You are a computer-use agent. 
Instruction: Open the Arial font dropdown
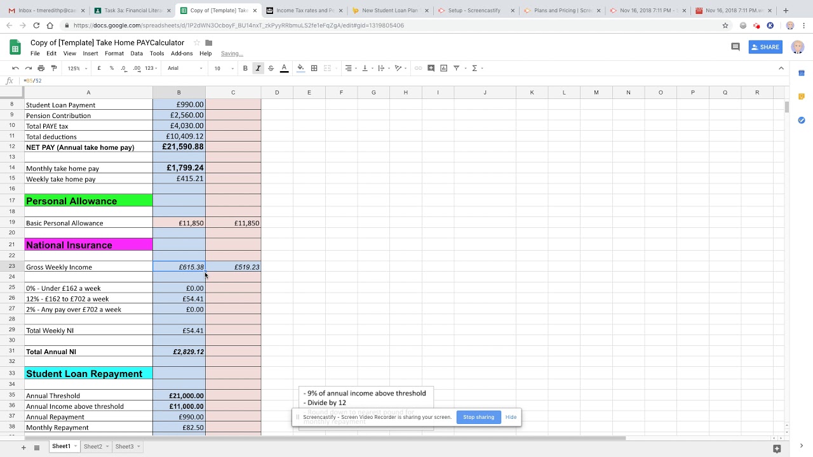click(185, 68)
